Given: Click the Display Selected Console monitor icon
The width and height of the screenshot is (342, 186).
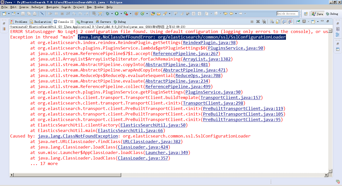Looking at the screenshot, I should (304, 21).
